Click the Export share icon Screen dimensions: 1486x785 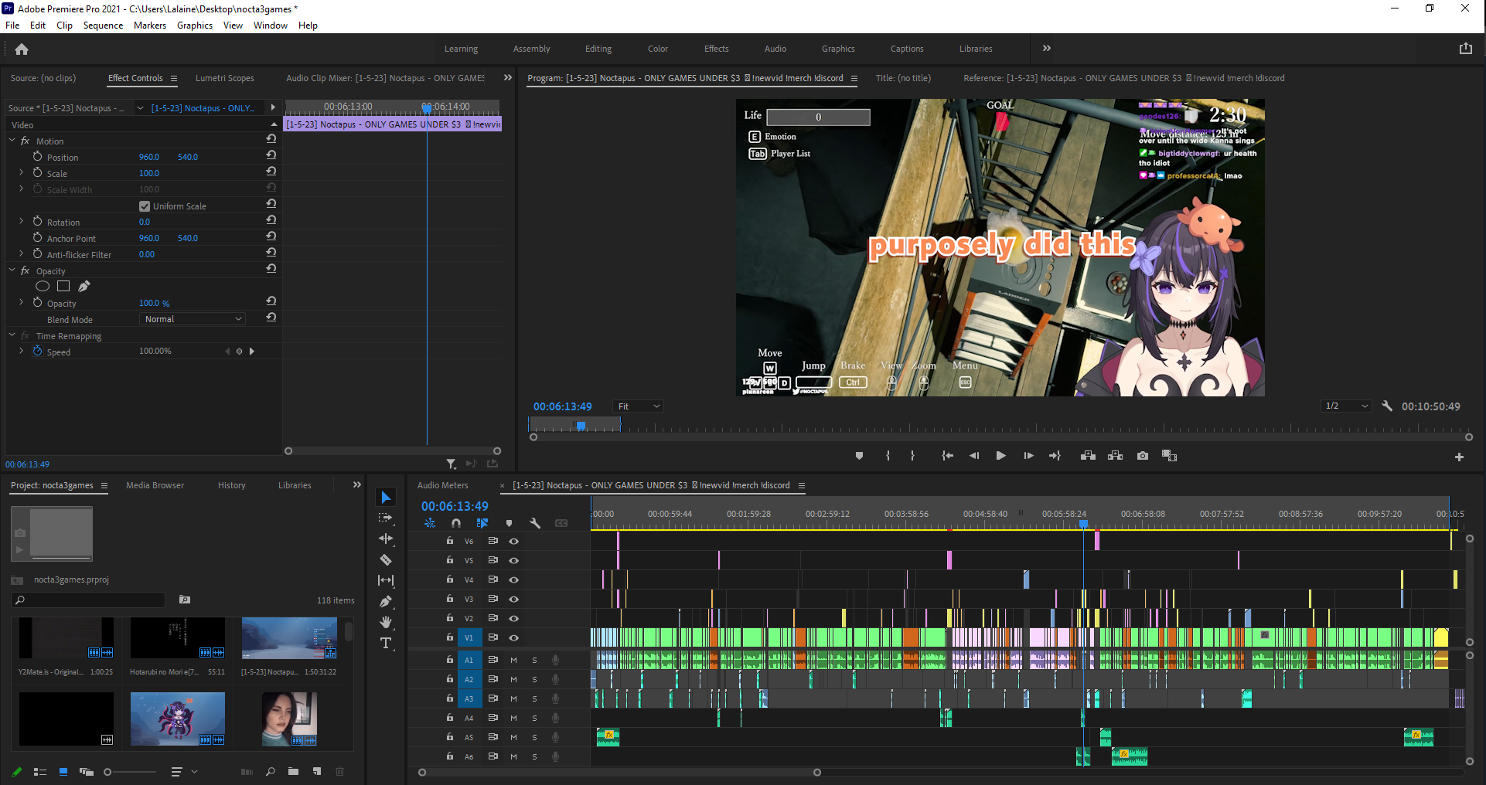pyautogui.click(x=1465, y=48)
